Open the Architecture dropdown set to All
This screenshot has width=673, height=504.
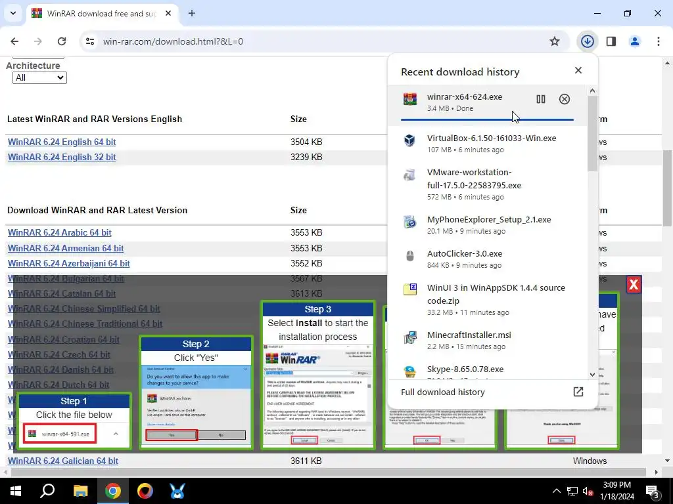coord(39,77)
